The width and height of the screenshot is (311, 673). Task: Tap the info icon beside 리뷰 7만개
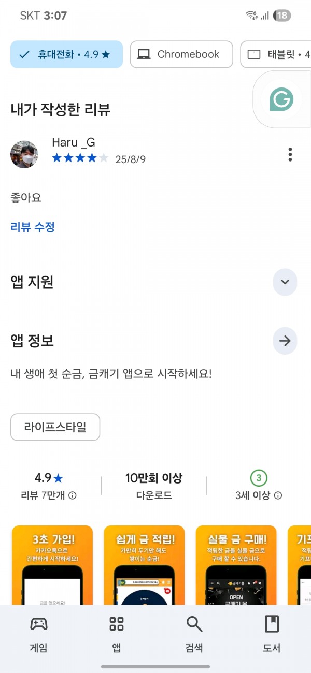[x=73, y=495]
